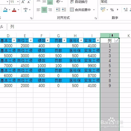Image resolution: width=131 pixels, height=131 pixels.
Task: Select cell 5 in column J
Action: coord(110,66)
